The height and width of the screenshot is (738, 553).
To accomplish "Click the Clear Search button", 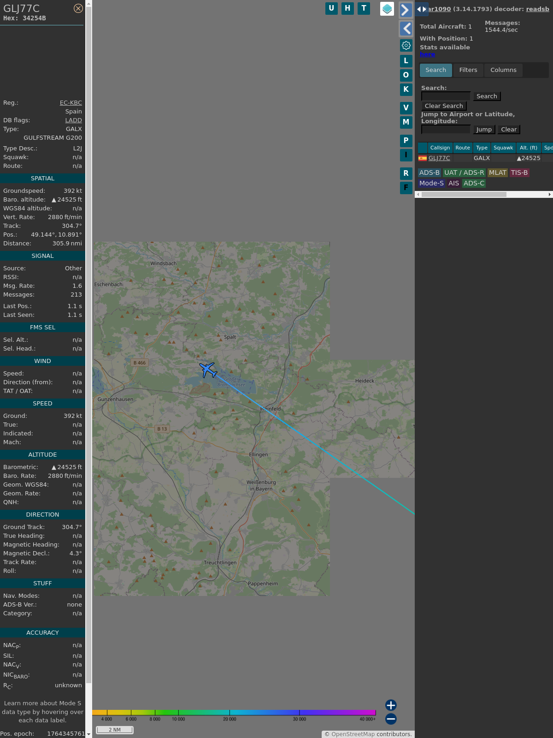I will (x=444, y=106).
